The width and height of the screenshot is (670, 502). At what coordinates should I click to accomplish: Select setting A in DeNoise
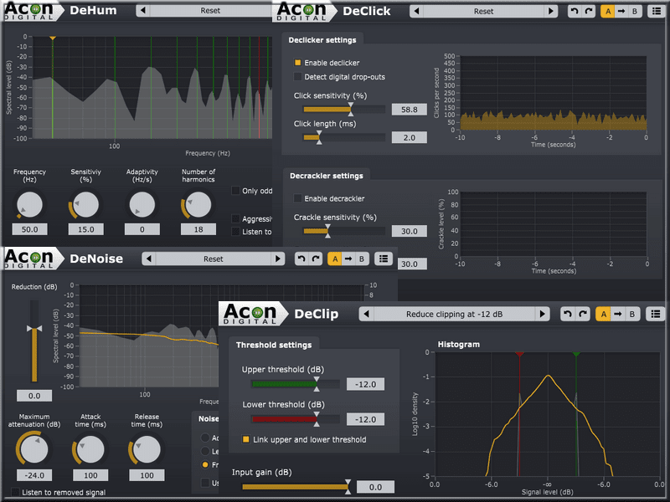point(334,259)
